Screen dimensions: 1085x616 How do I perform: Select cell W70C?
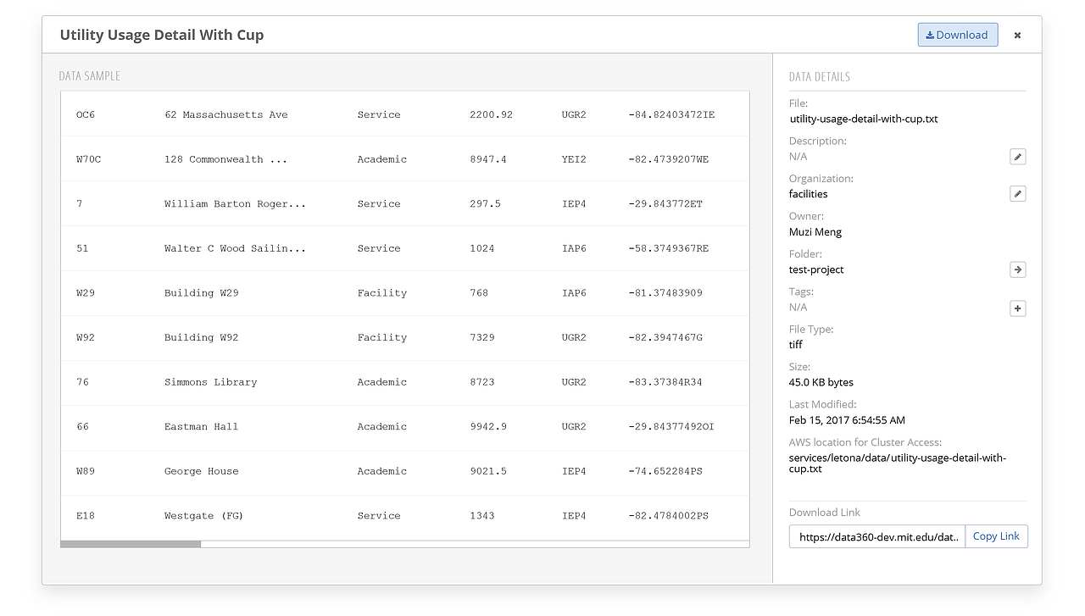(88, 159)
